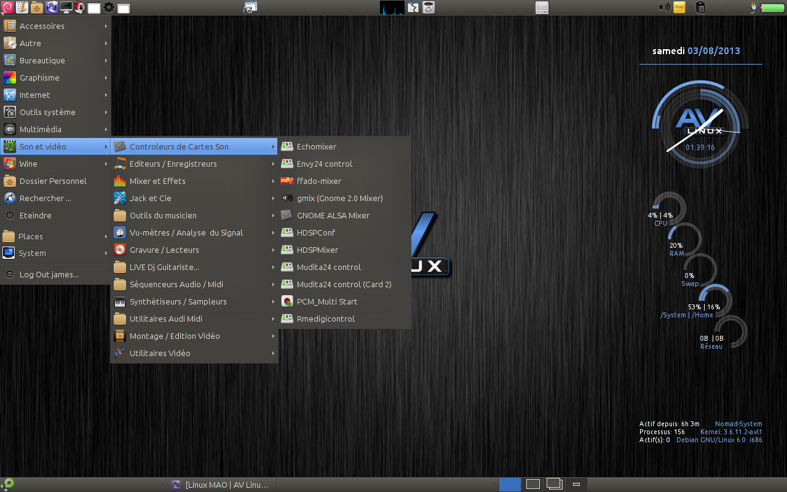Click the green battery indicator
Screen dimensions: 787x492
pos(772,8)
